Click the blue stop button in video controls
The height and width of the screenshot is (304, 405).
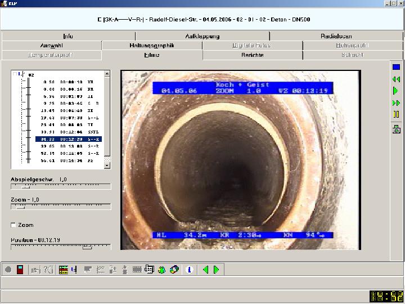[396, 67]
